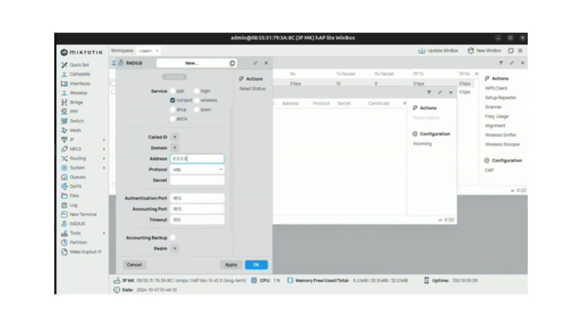582x327 pixels.
Task: Expand the IP submenu
Action: [x=104, y=139]
